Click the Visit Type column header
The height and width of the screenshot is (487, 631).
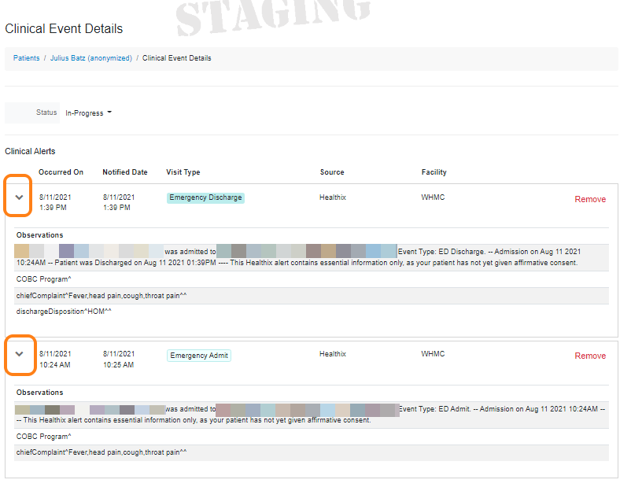[183, 172]
